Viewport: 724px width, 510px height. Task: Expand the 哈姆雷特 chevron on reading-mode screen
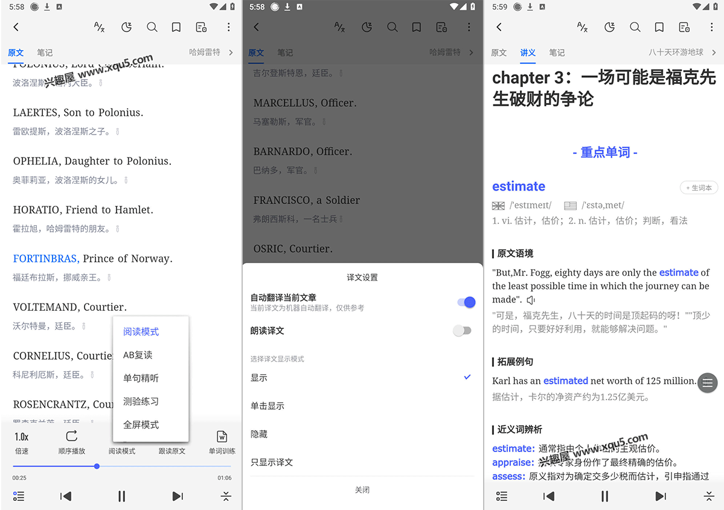[231, 53]
